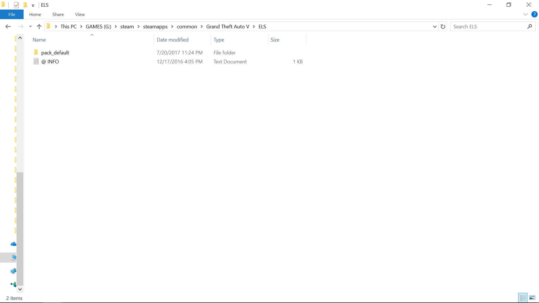Click the Grand Theft Auto V breadcrumb
This screenshot has width=539, height=303.
pos(227,26)
